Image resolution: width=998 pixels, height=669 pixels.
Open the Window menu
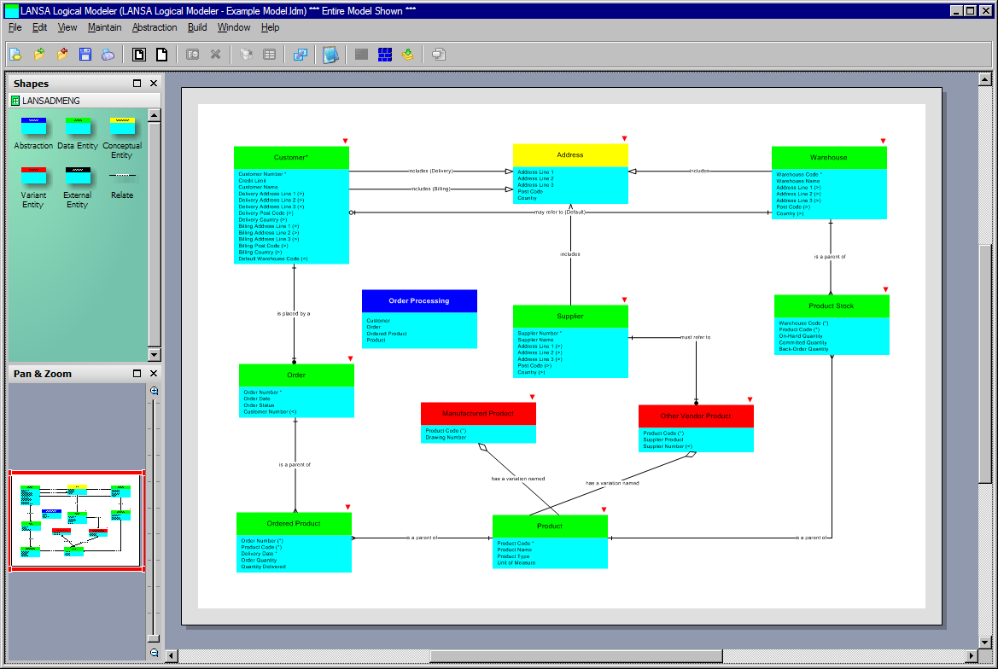[x=234, y=27]
